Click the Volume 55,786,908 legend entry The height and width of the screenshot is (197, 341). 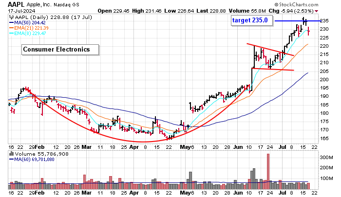pyautogui.click(x=42, y=154)
